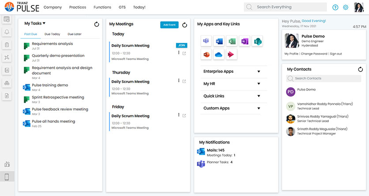
Task: Click the Sign out link
Action: tap(336, 54)
